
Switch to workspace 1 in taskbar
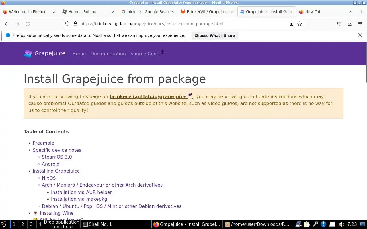pyautogui.click(x=14, y=224)
